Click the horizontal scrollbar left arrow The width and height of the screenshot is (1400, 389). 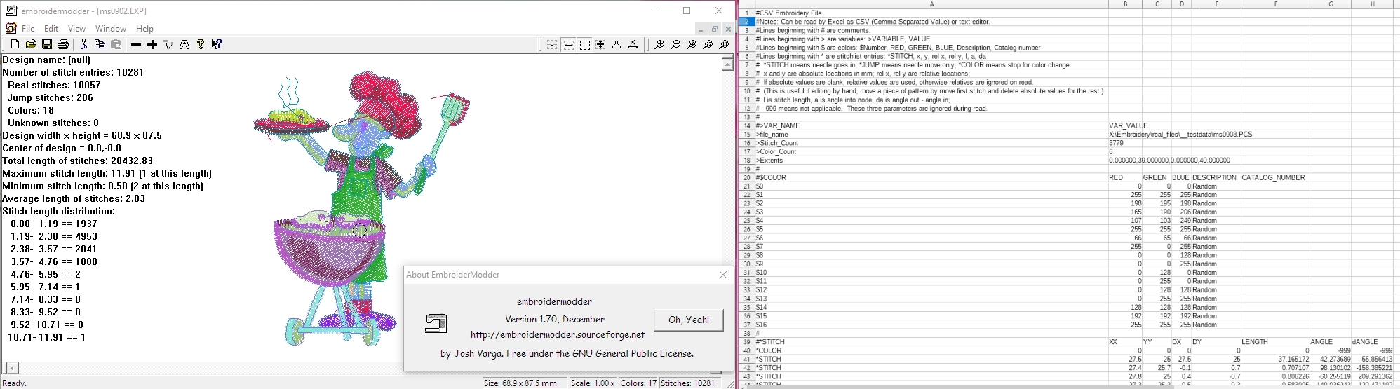(11, 368)
